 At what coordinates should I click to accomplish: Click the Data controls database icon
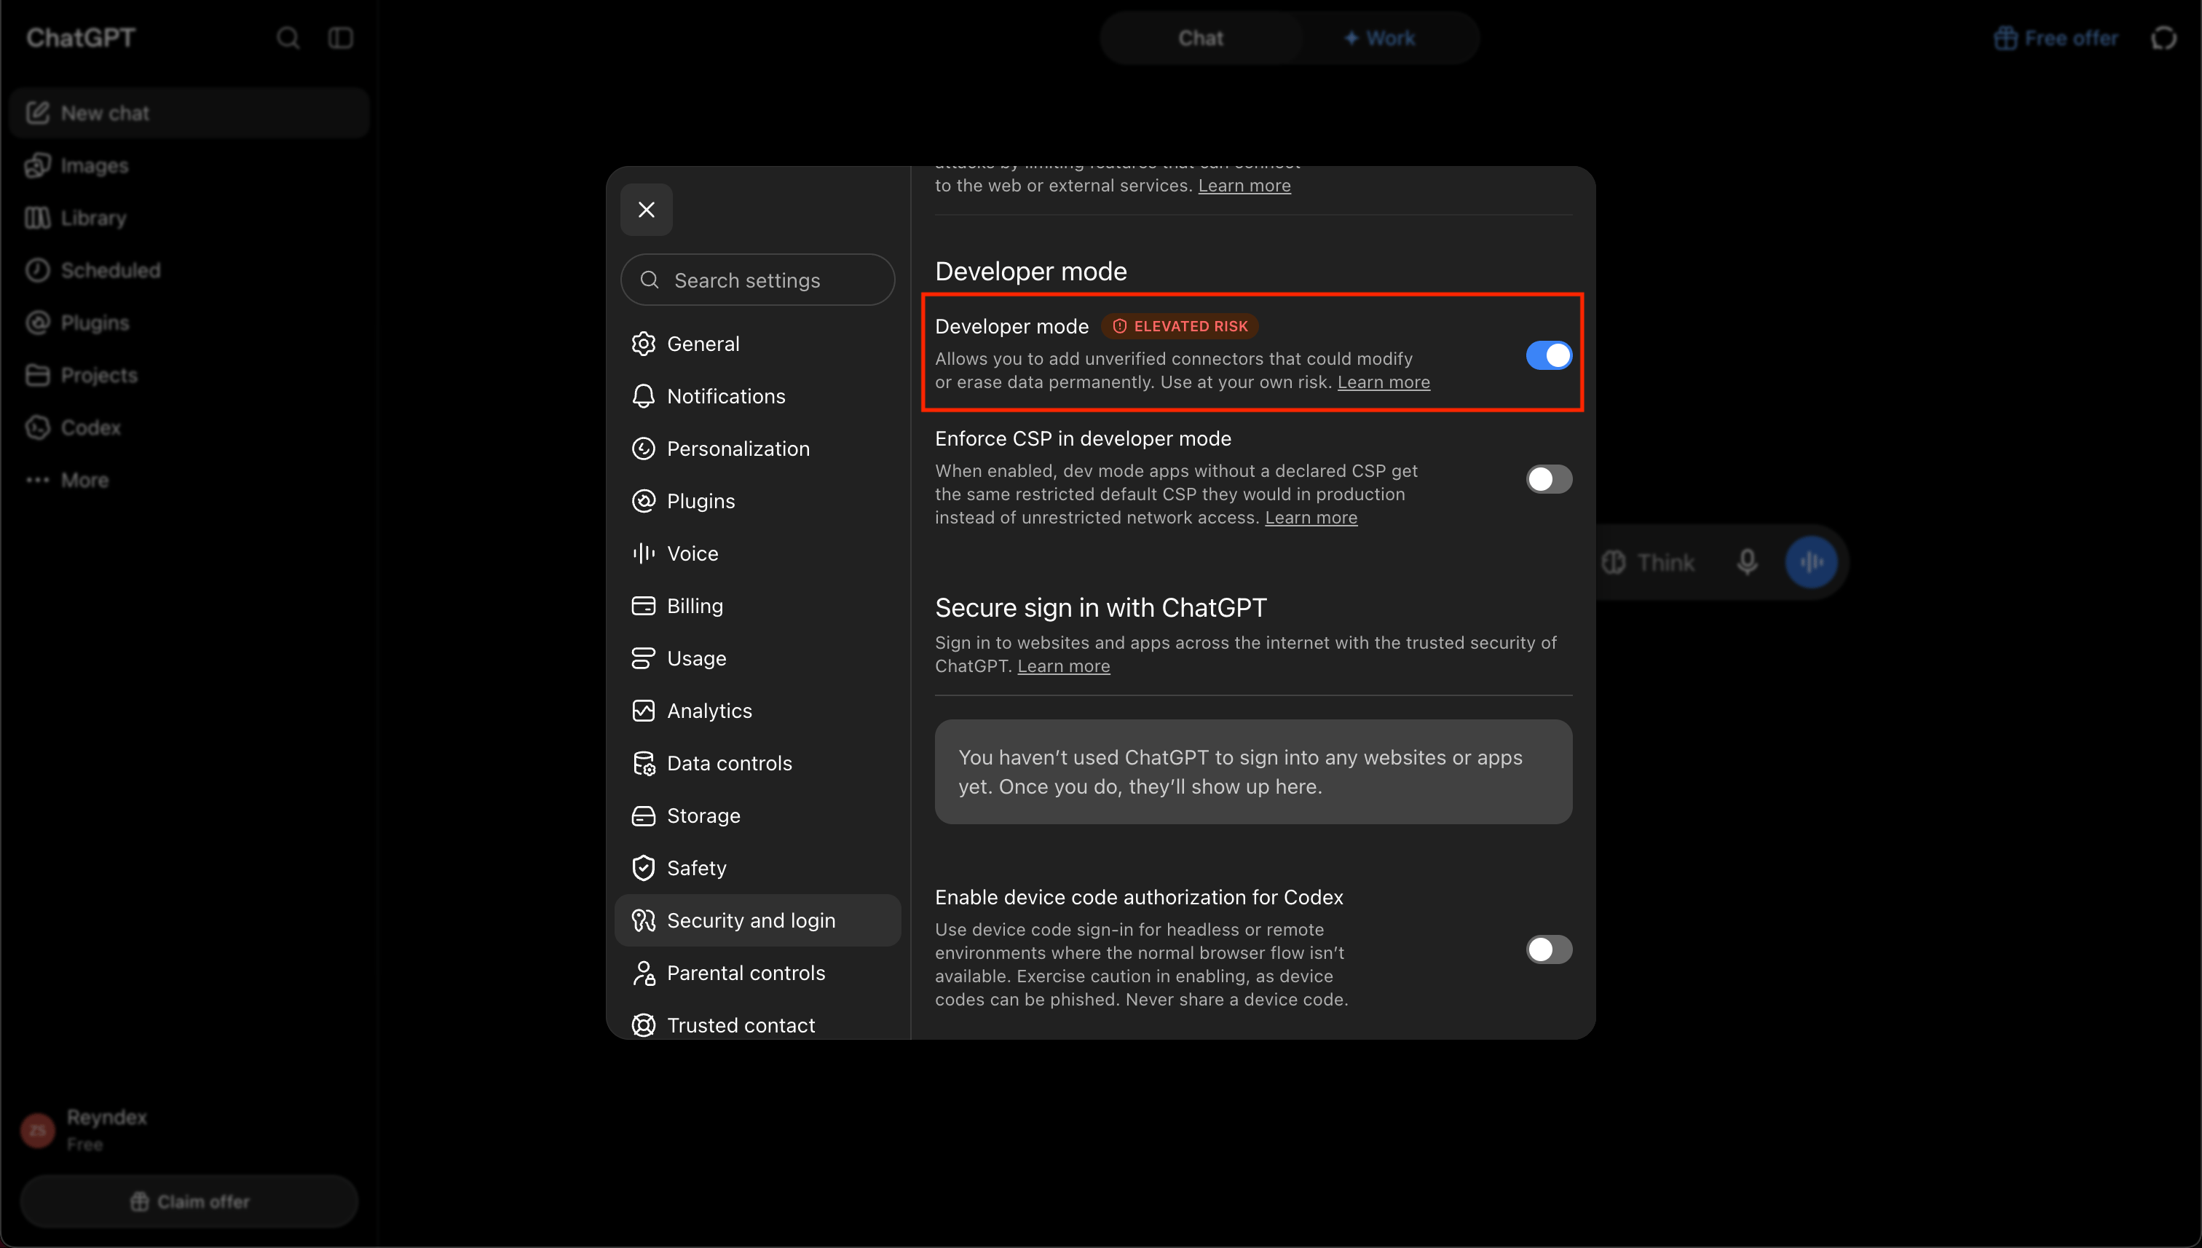coord(643,763)
